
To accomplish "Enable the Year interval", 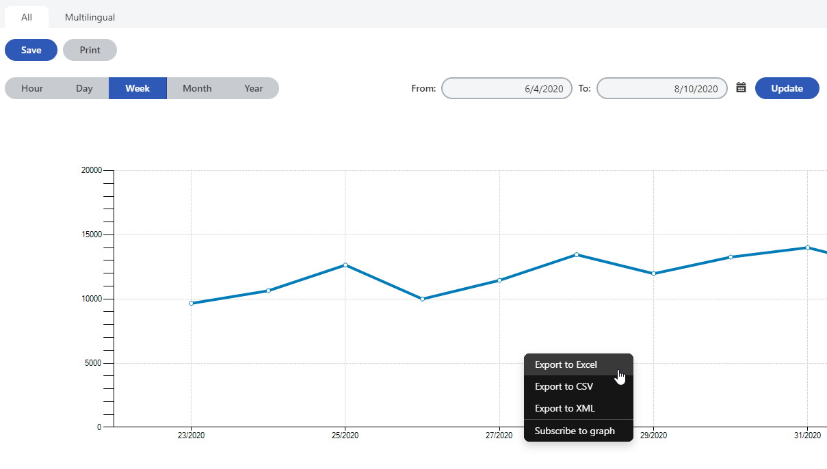I will tap(253, 88).
